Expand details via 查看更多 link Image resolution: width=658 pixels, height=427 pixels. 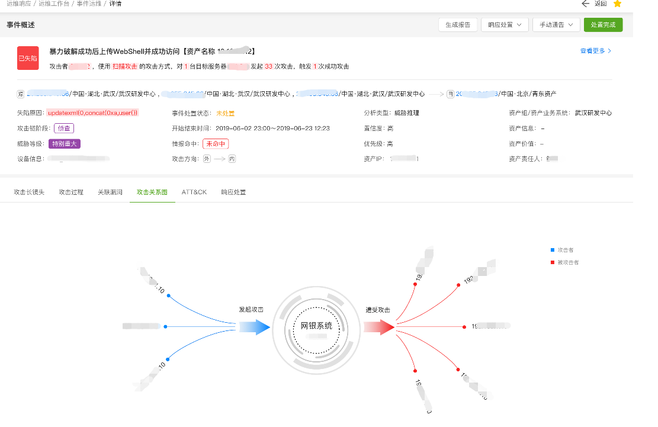click(x=595, y=51)
